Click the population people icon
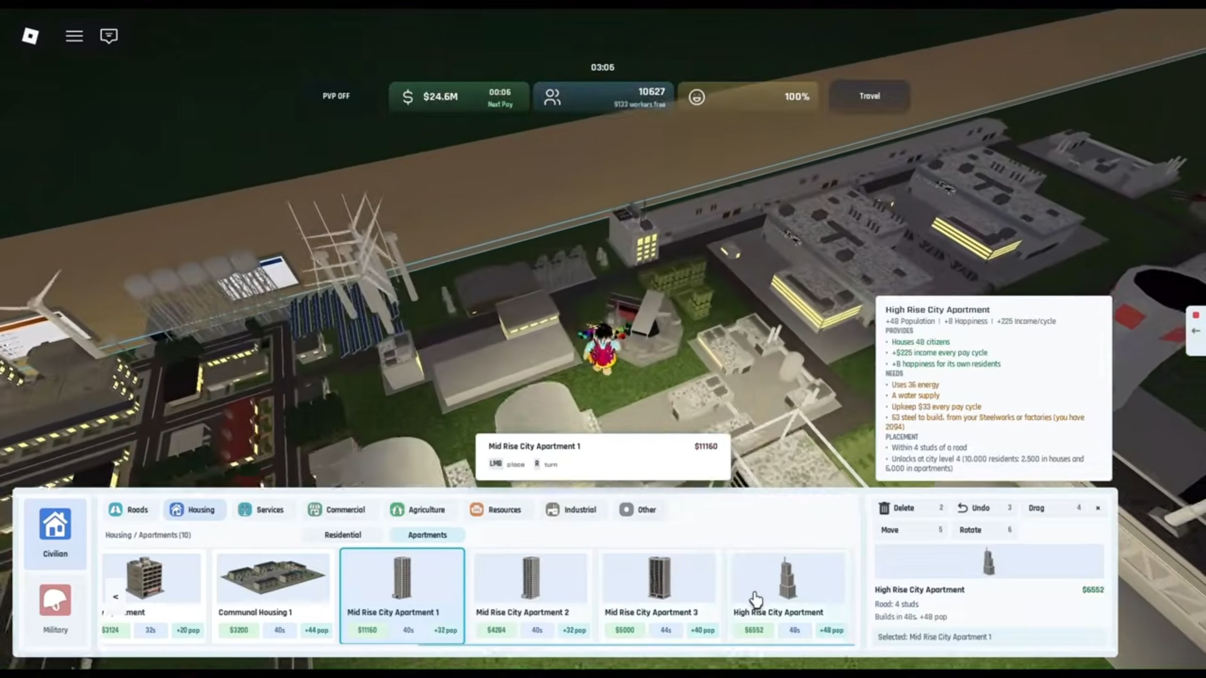This screenshot has width=1206, height=678. [x=552, y=97]
